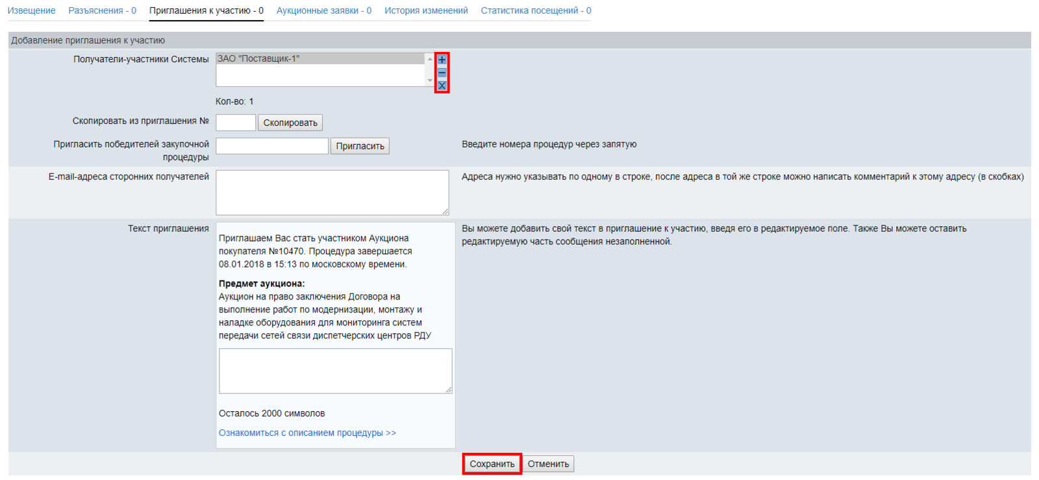Click the Сохранить button

point(492,464)
